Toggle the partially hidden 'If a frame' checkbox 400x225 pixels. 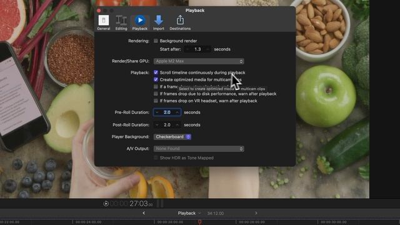pyautogui.click(x=156, y=87)
